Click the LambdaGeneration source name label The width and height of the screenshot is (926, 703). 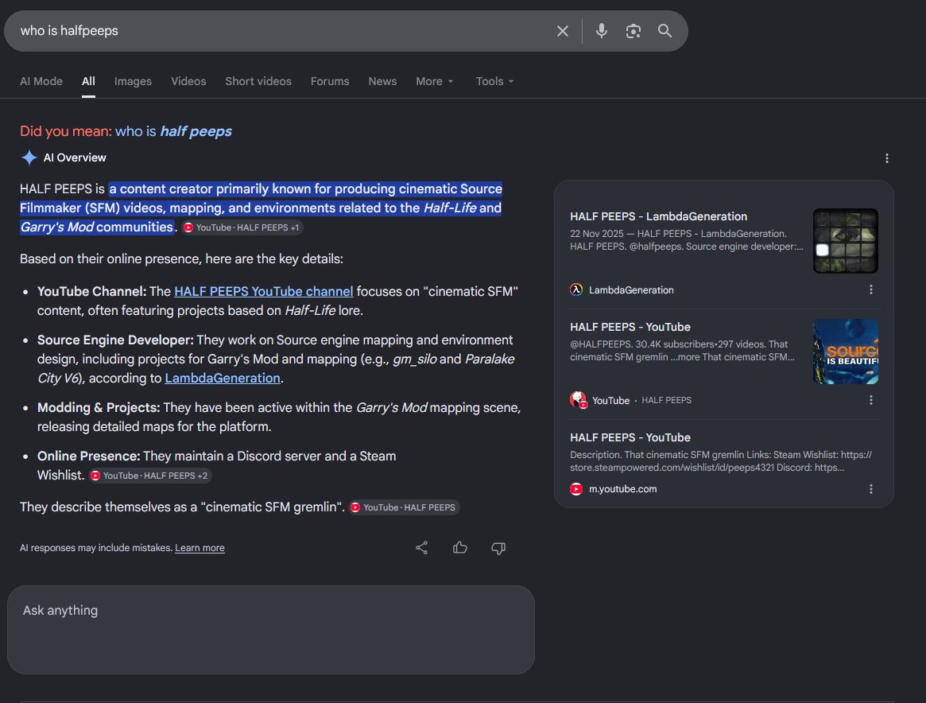point(631,290)
